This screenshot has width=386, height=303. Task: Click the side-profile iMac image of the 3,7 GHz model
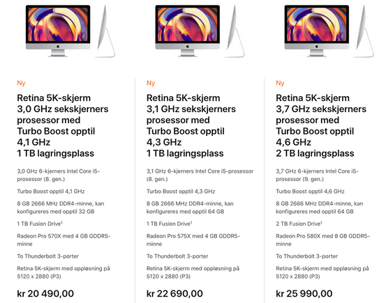coord(364,31)
